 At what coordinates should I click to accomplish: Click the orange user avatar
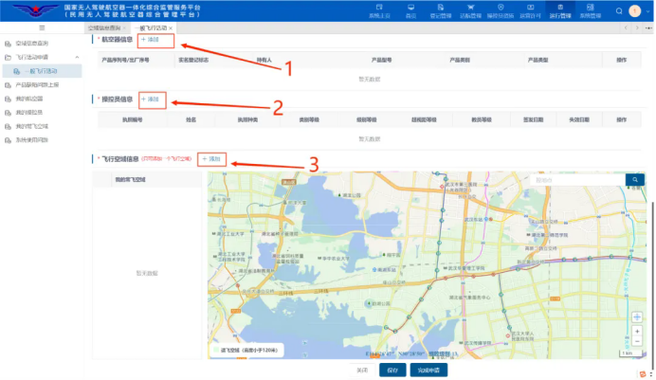(x=634, y=11)
